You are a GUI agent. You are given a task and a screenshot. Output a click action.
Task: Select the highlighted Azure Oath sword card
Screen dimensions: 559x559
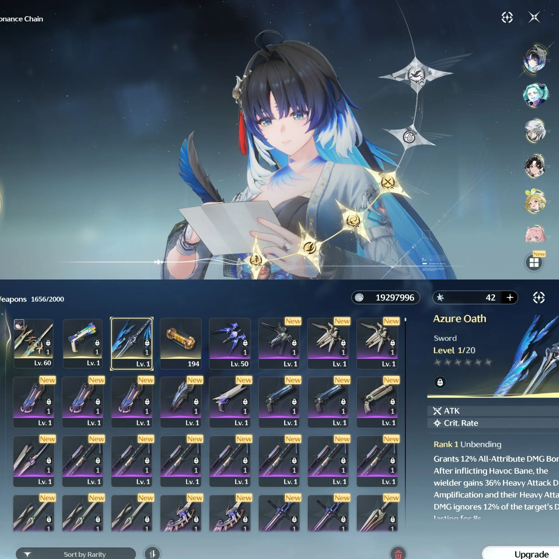coord(132,344)
